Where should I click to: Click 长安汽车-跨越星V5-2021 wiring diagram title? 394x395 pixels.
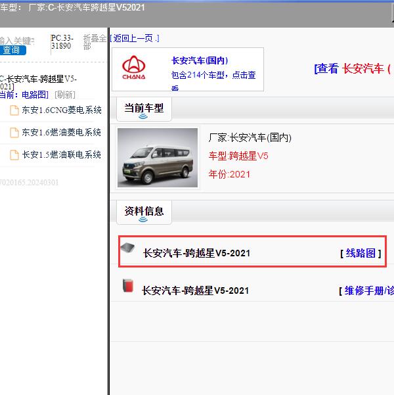(x=196, y=253)
